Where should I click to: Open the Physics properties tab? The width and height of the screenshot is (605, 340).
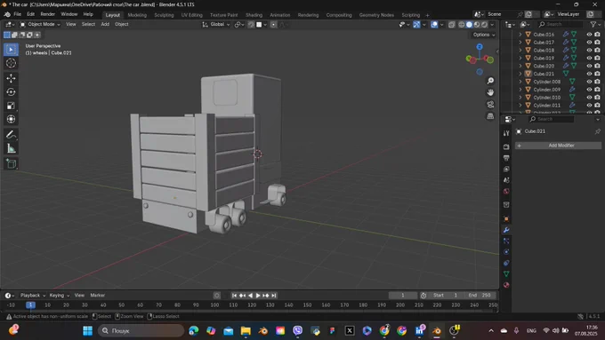coord(506,252)
